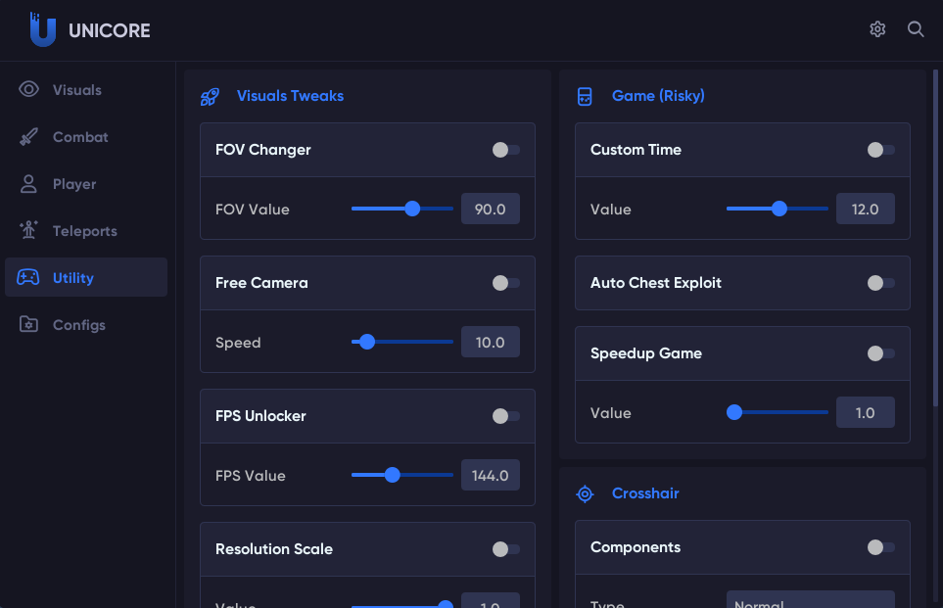Click the Visuals Tweaks section heading

click(290, 96)
